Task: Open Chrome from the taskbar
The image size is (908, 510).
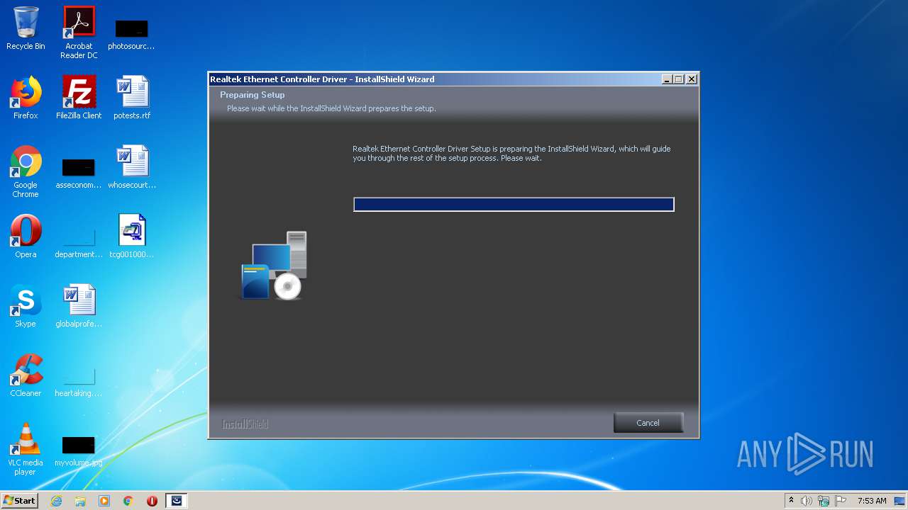Action: pos(128,501)
